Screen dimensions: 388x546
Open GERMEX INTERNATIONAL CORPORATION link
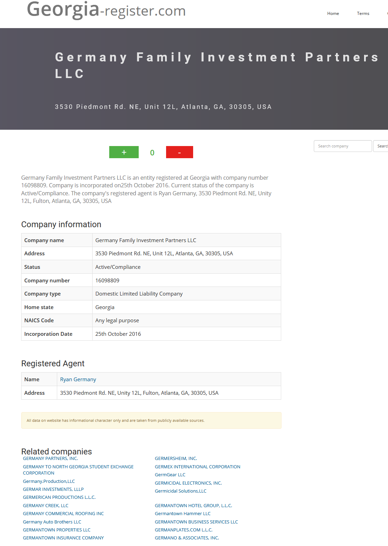198,467
